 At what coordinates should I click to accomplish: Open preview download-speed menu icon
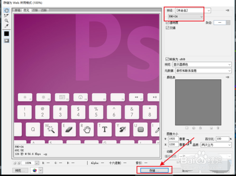(45, 154)
